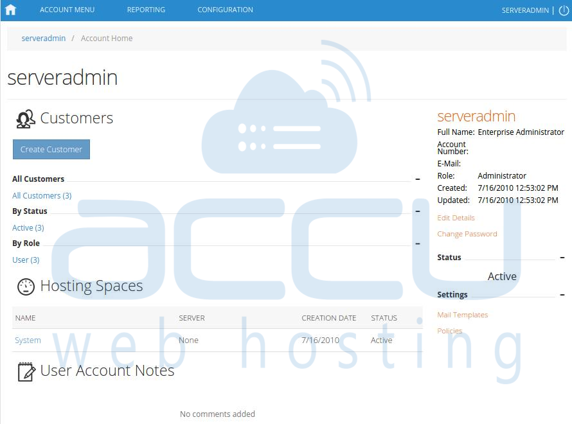Collapse the All Customers section
The height and width of the screenshot is (424, 572).
point(418,179)
